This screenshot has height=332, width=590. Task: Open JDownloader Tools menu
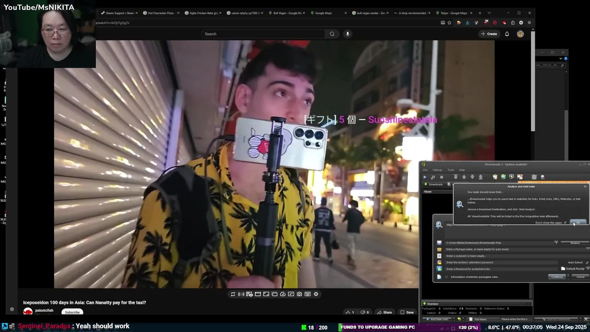450,170
